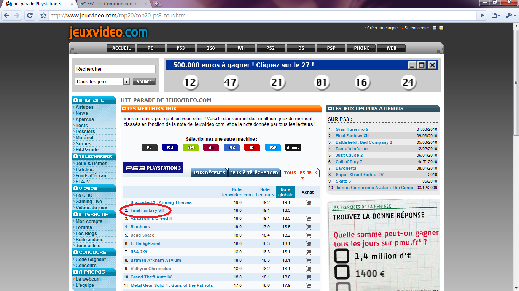The width and height of the screenshot is (519, 291).
Task: Collapse the VIDÉOS sidebar section
Action: (76, 188)
